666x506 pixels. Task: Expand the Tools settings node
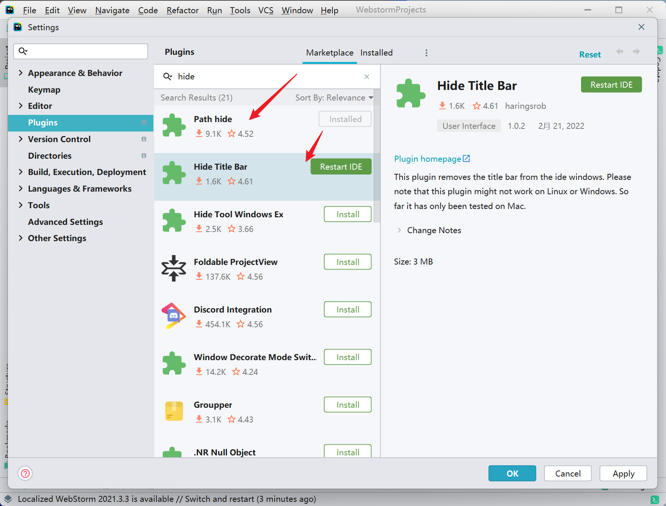pos(21,205)
